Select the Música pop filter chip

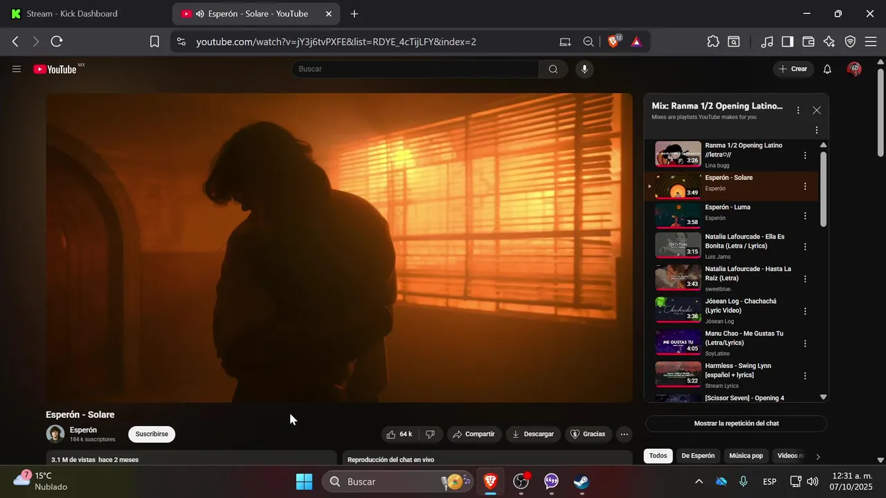click(x=746, y=456)
